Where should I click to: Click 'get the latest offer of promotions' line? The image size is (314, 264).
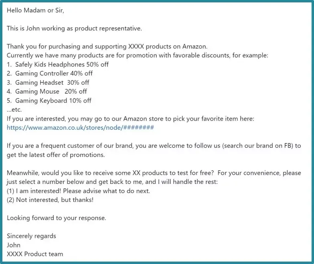point(56,155)
